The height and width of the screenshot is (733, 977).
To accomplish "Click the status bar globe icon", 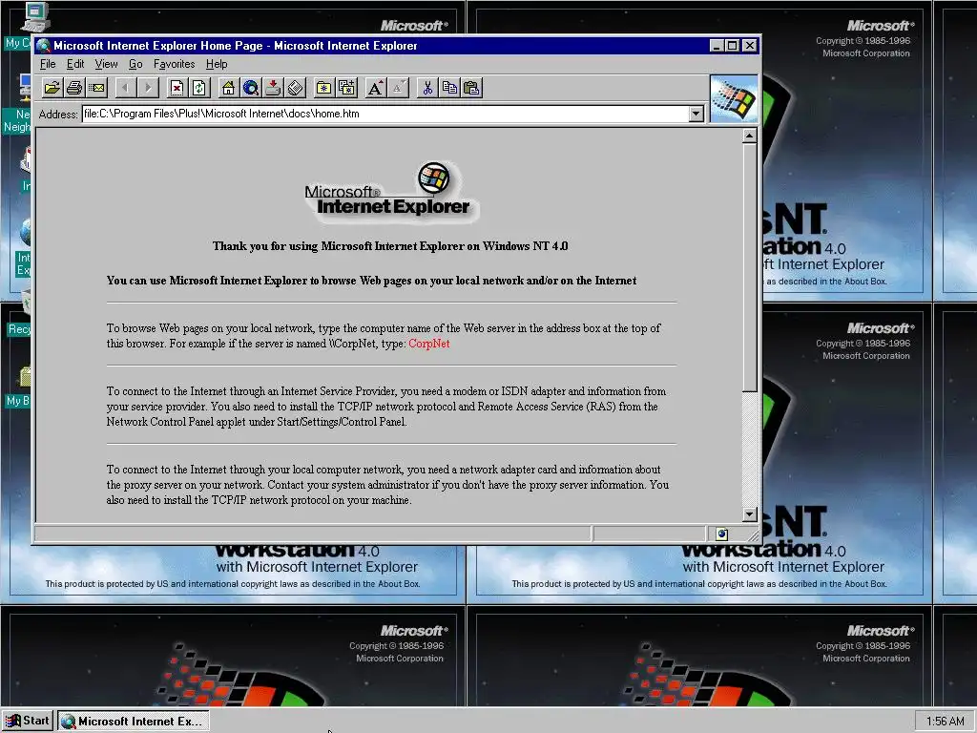I will (722, 534).
